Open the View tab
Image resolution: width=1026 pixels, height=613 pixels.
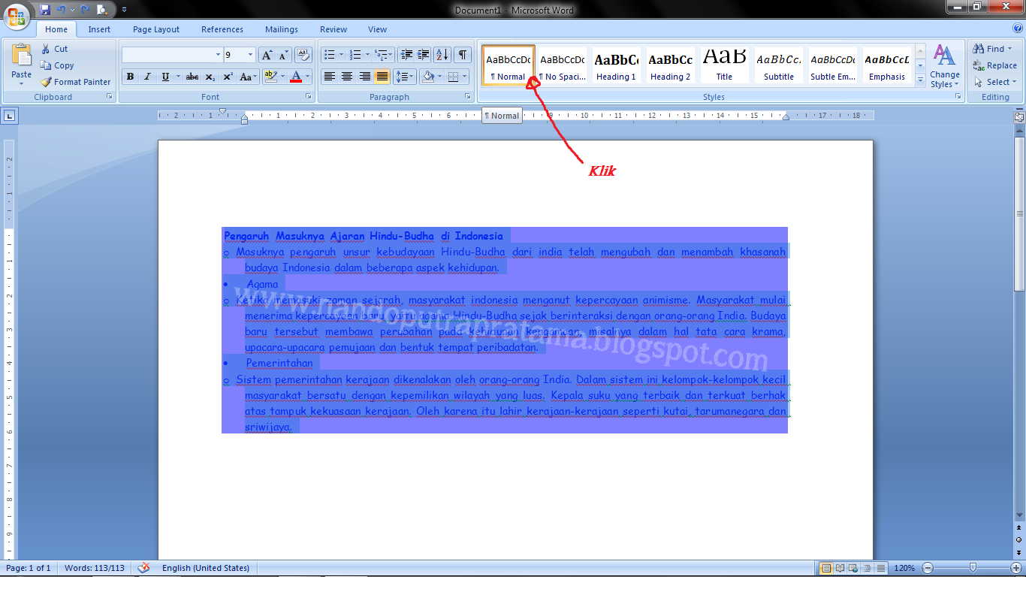tap(378, 29)
